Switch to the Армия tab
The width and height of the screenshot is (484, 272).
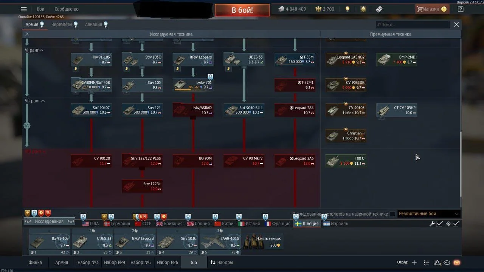(35, 25)
